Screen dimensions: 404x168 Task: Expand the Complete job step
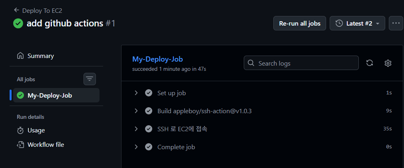point(136,147)
